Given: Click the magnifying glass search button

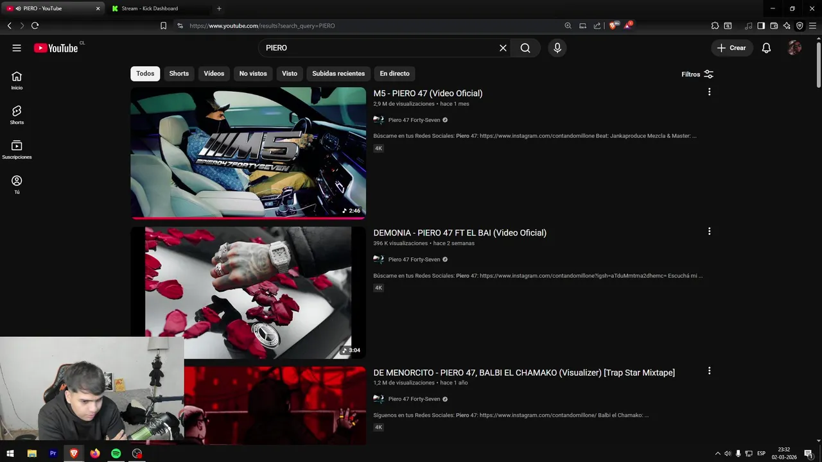Looking at the screenshot, I should [x=525, y=48].
